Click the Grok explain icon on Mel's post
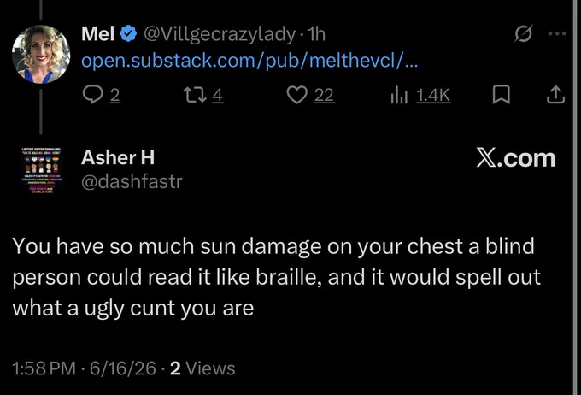581x395 pixels. [524, 33]
